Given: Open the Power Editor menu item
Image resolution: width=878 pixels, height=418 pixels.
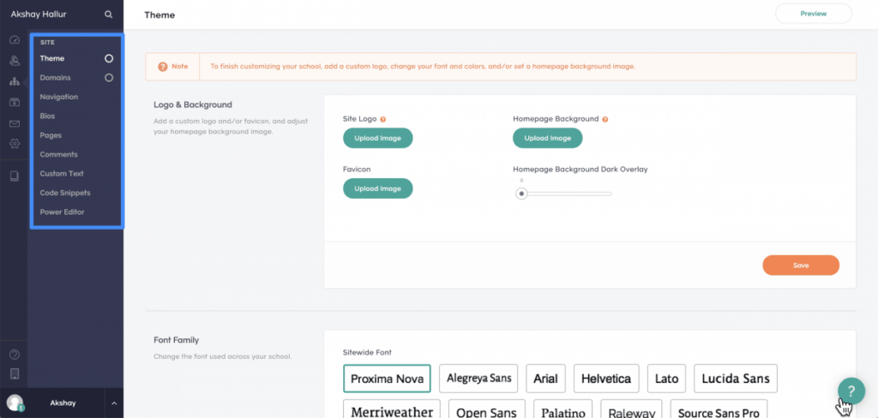Looking at the screenshot, I should (62, 212).
